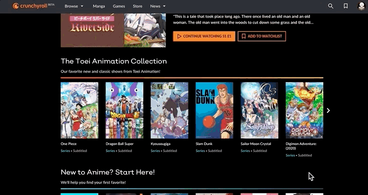Click the Kyousougiga title link
The height and width of the screenshot is (195, 368).
coord(160,143)
